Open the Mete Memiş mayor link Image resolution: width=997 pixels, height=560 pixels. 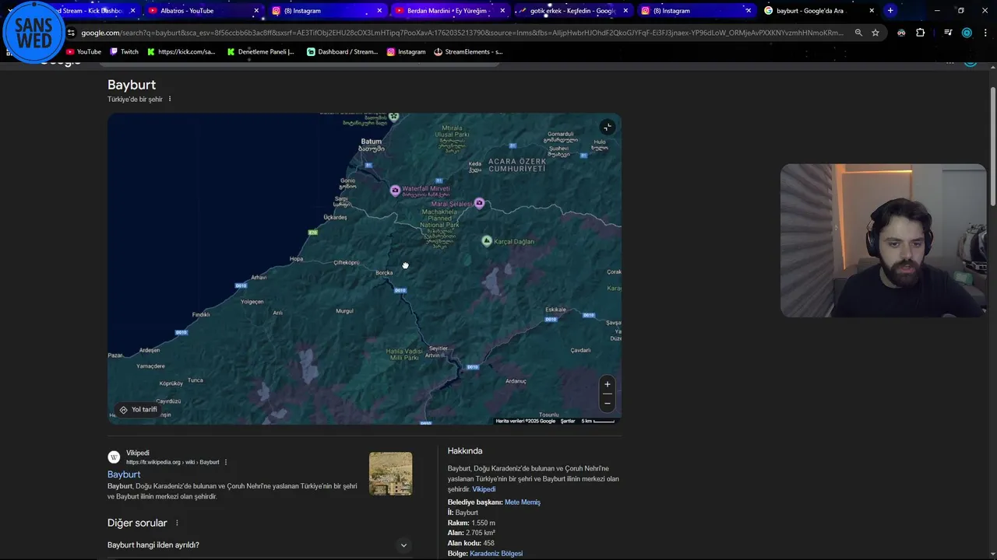tap(523, 502)
